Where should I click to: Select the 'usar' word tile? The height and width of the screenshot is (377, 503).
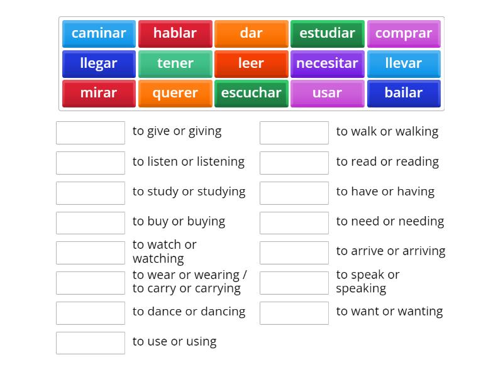coord(327,93)
